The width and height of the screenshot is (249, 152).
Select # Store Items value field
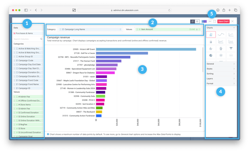click(28, 105)
